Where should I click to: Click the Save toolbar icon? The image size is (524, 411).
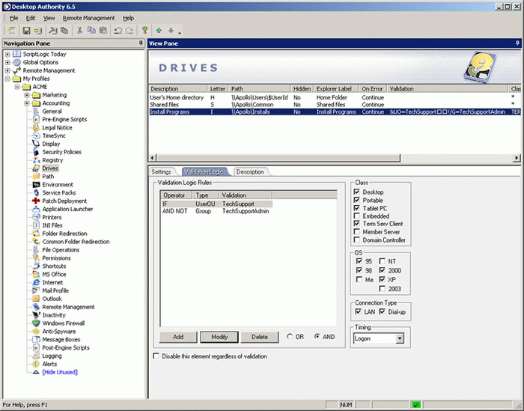point(26,31)
